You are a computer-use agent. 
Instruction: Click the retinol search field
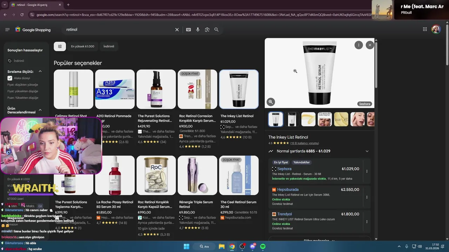(x=119, y=30)
